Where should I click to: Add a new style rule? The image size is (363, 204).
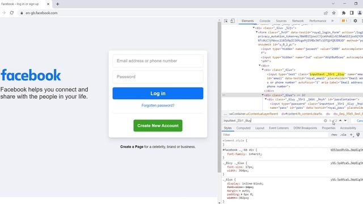352,135
